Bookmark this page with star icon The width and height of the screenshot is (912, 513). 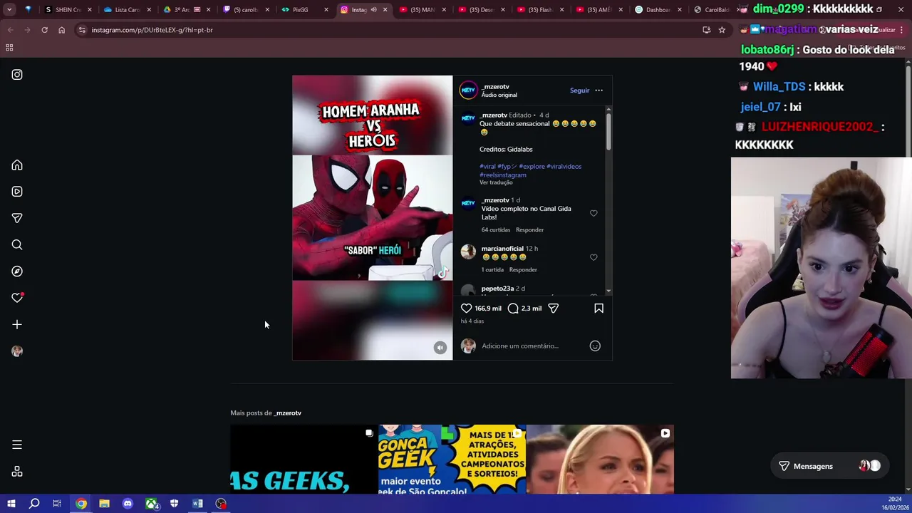[722, 30]
